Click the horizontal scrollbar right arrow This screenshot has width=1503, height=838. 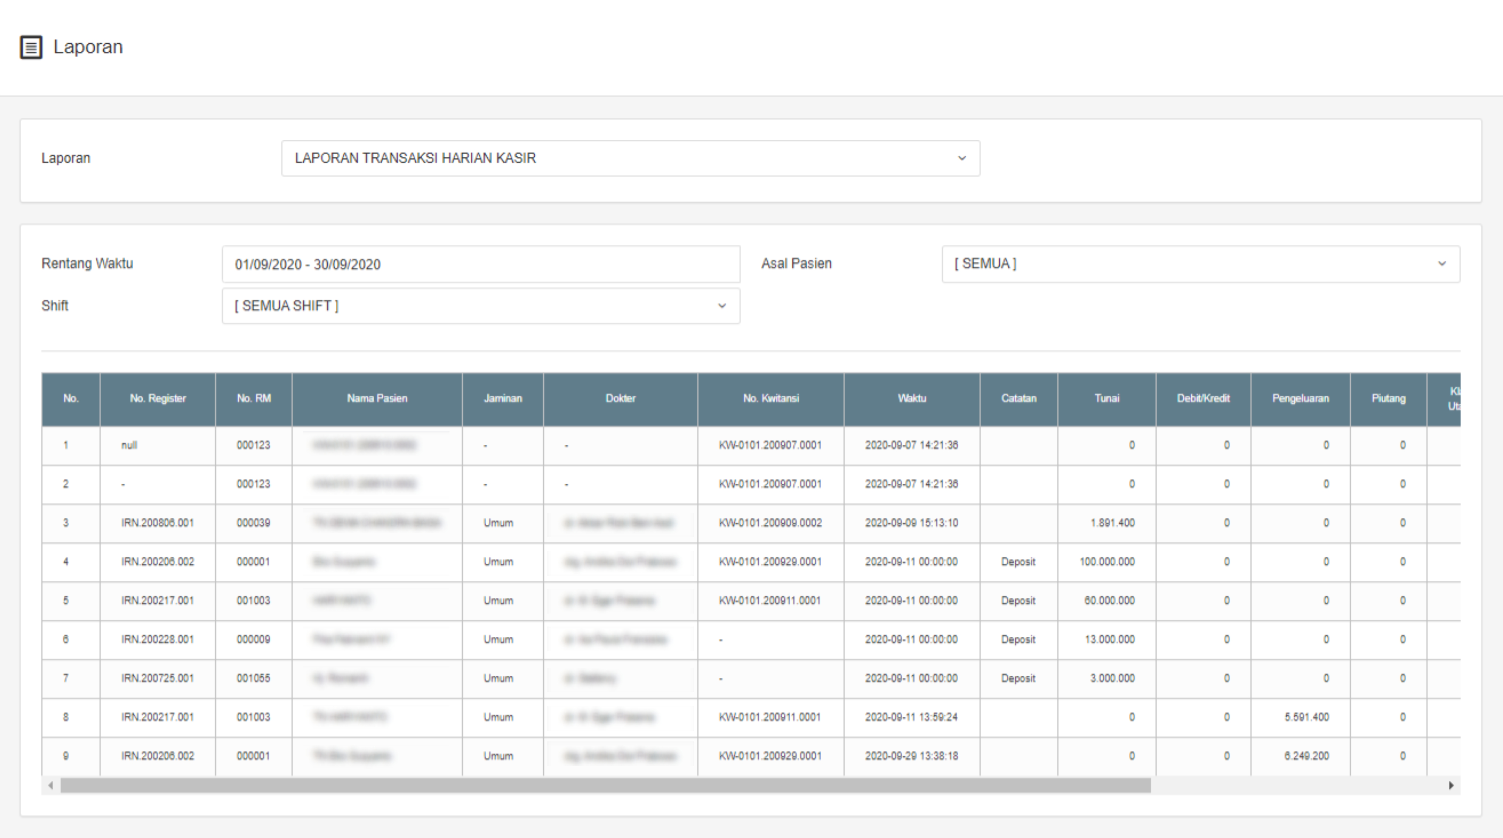point(1451,786)
